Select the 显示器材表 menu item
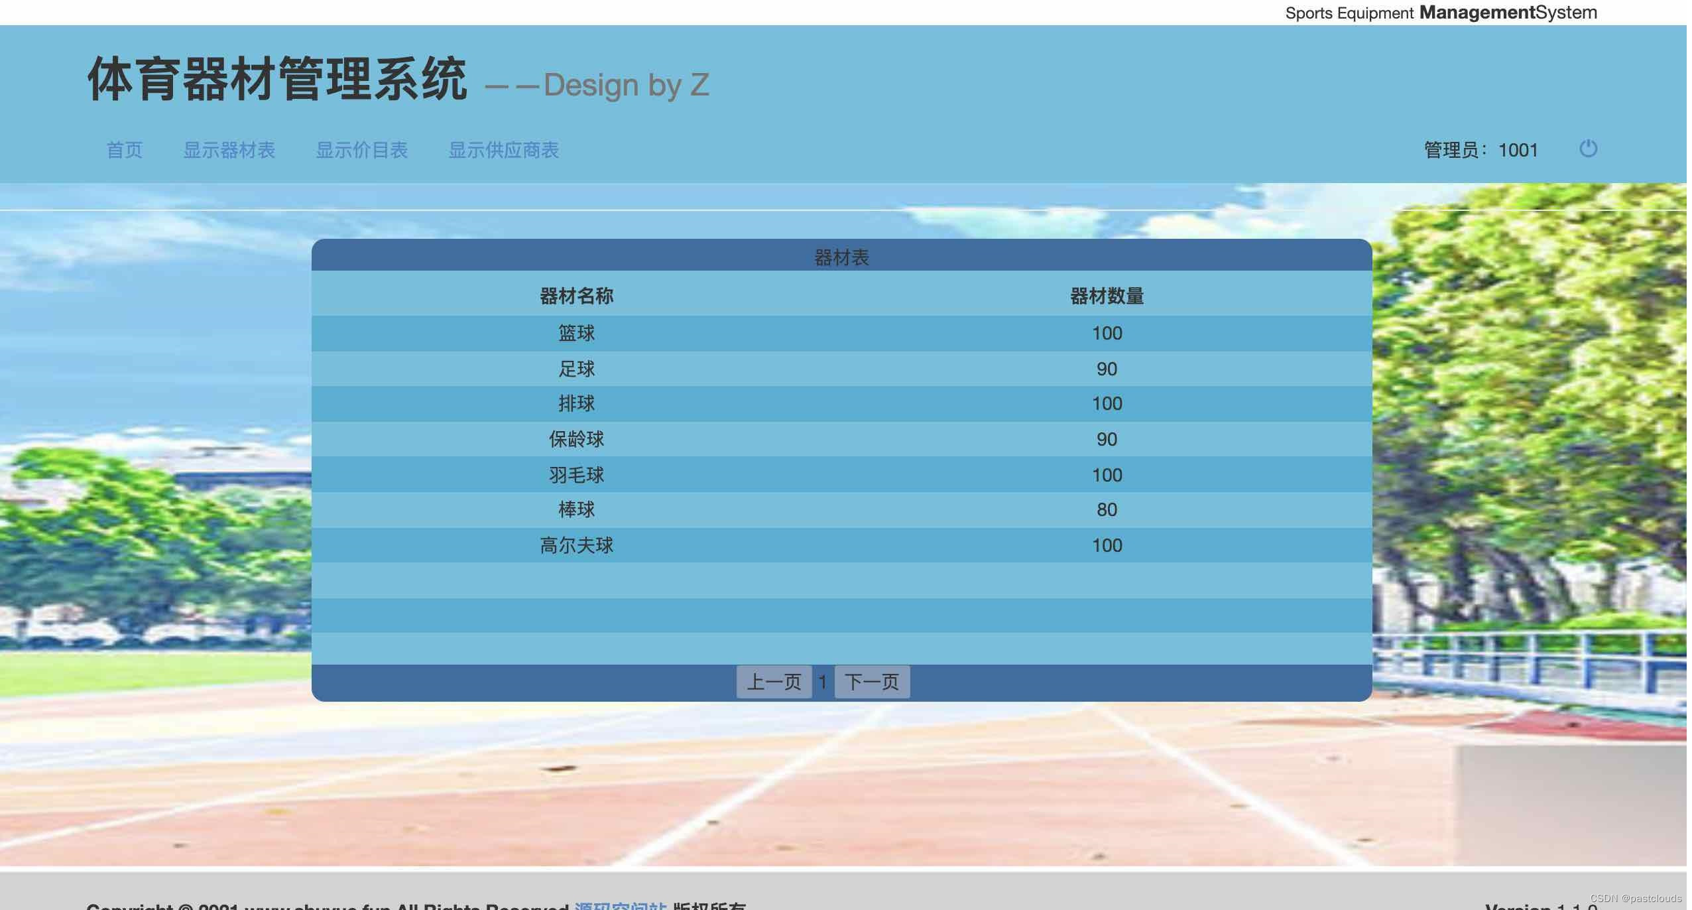Viewport: 1692px width, 910px height. [x=231, y=150]
